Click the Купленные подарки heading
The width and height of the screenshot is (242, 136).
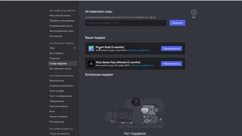(99, 74)
